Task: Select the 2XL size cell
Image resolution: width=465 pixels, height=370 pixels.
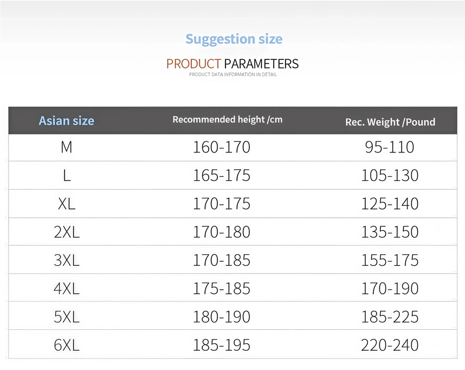Action: tap(66, 232)
